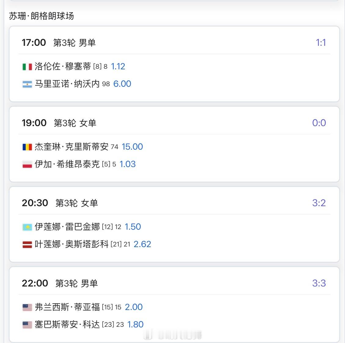Open the 3:3 head-to-head record
Screen dimensions: 345x343
tap(319, 283)
